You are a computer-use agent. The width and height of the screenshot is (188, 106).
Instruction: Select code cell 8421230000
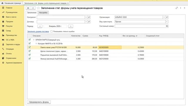tap(110, 59)
